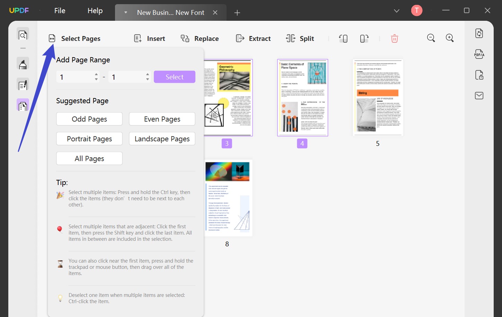Click the Insert page icon
The image size is (502, 317).
pyautogui.click(x=138, y=38)
